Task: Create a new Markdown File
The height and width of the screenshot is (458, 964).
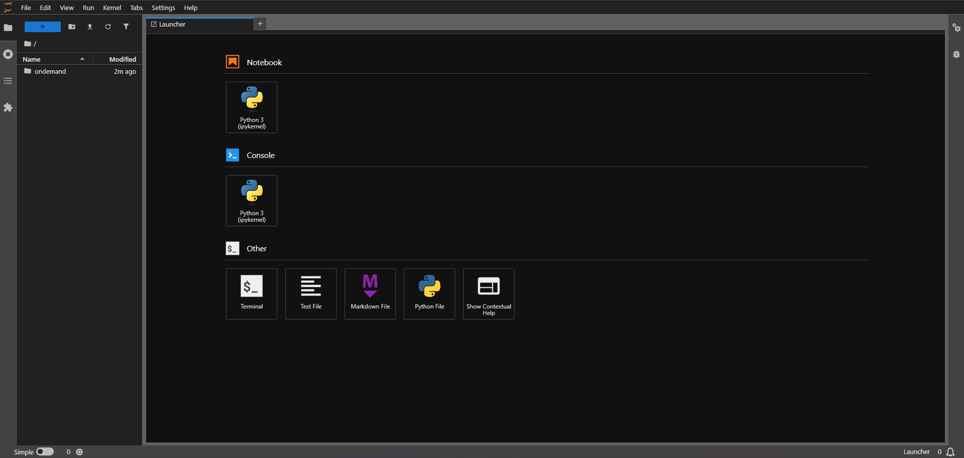Action: click(x=370, y=293)
